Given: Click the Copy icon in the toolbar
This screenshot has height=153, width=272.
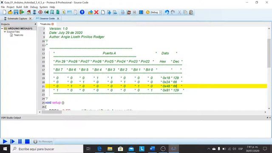Looking at the screenshot, I should pos(185,12).
